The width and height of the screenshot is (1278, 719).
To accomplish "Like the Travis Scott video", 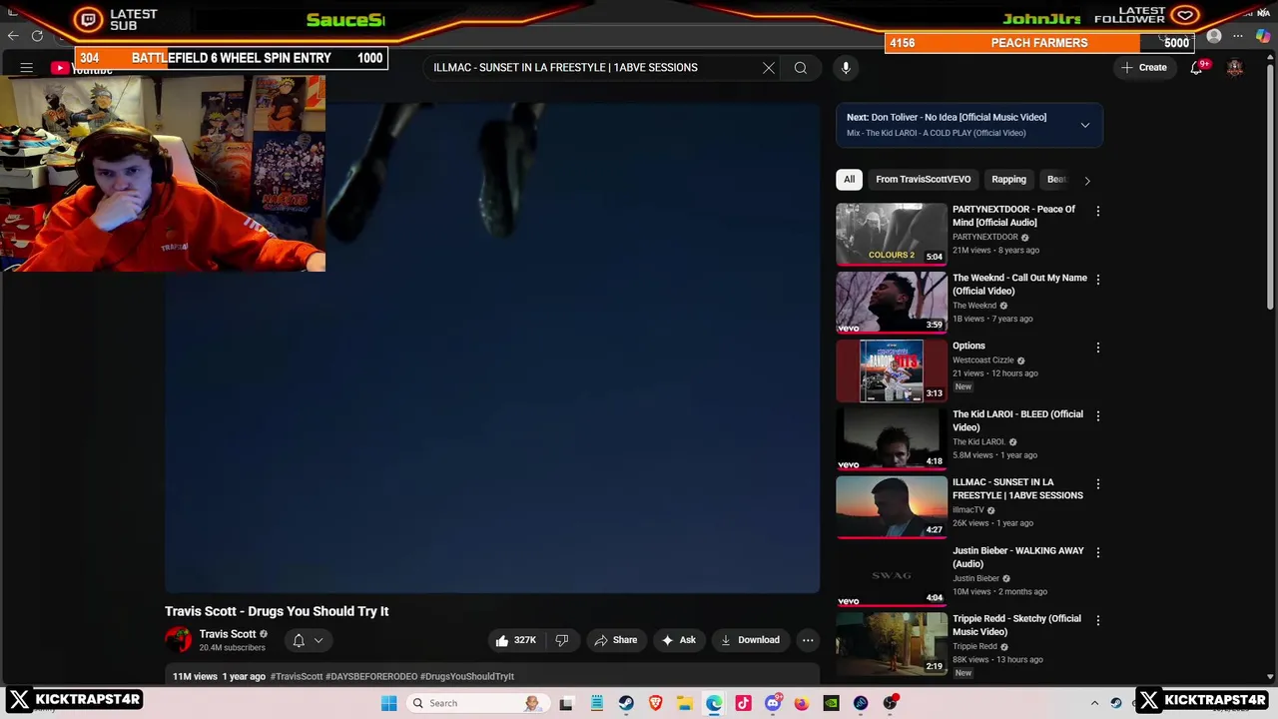I will tap(516, 640).
